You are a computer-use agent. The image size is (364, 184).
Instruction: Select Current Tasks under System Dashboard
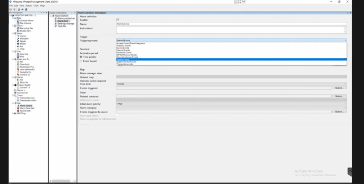pyautogui.click(x=25, y=88)
